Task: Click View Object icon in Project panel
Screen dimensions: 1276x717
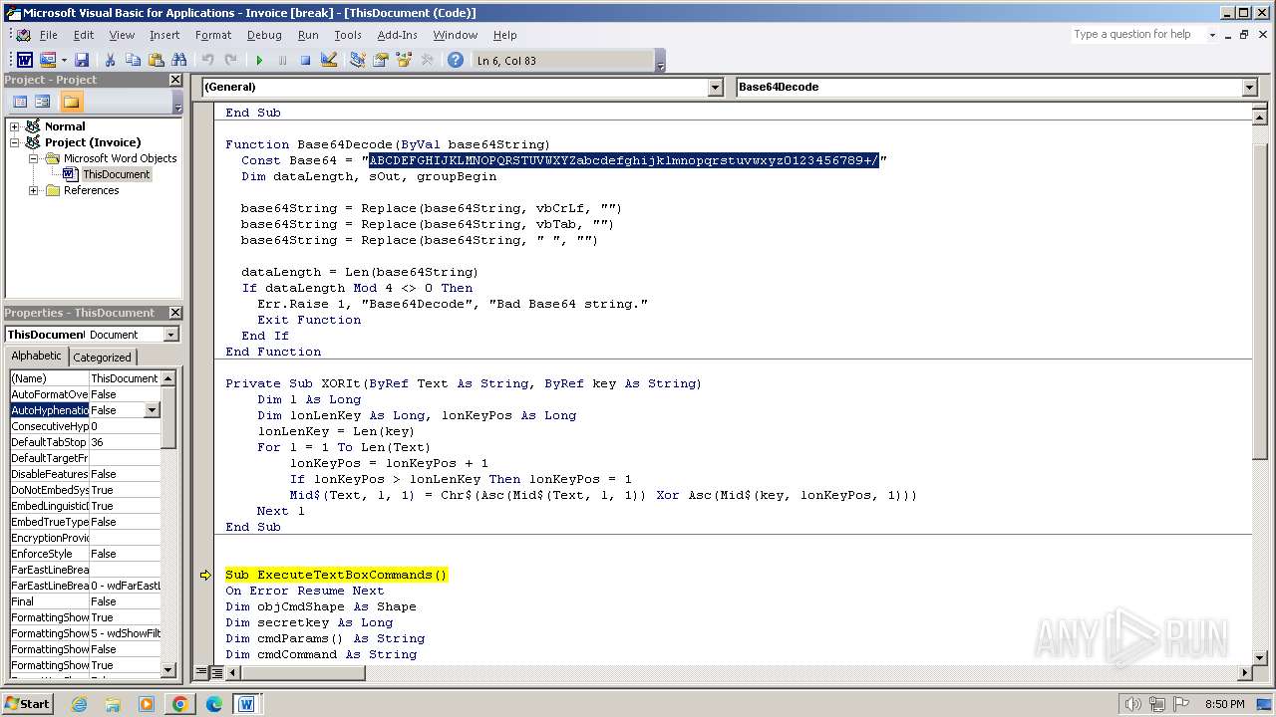Action: click(x=43, y=102)
